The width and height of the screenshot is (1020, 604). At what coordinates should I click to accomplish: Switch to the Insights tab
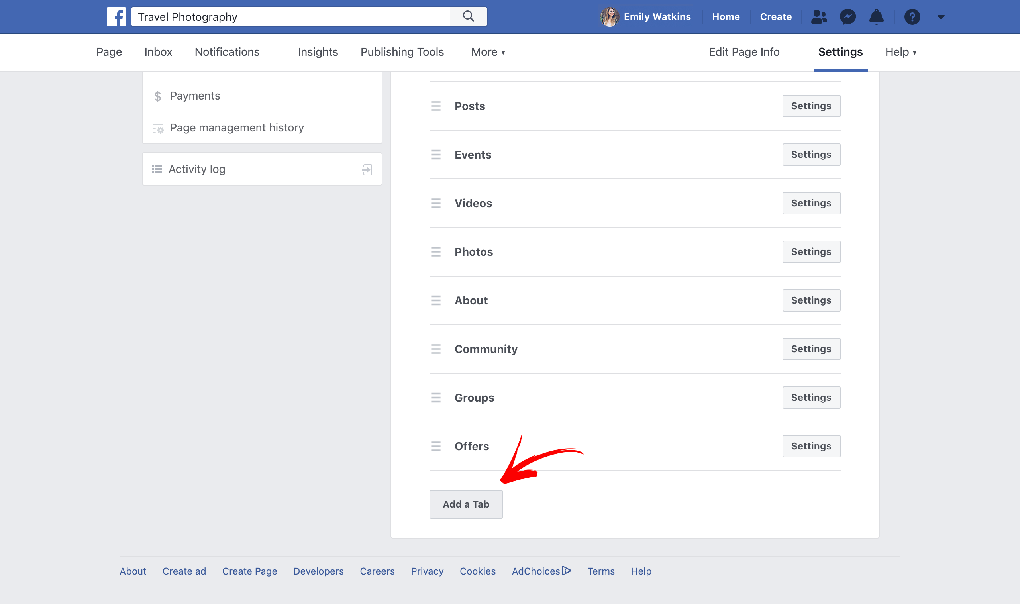pyautogui.click(x=318, y=52)
